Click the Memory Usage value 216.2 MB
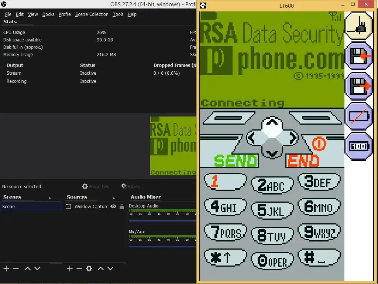 [106, 55]
